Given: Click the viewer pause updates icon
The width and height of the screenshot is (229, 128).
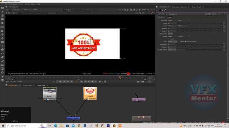Looking at the screenshot, I should (x=140, y=10).
